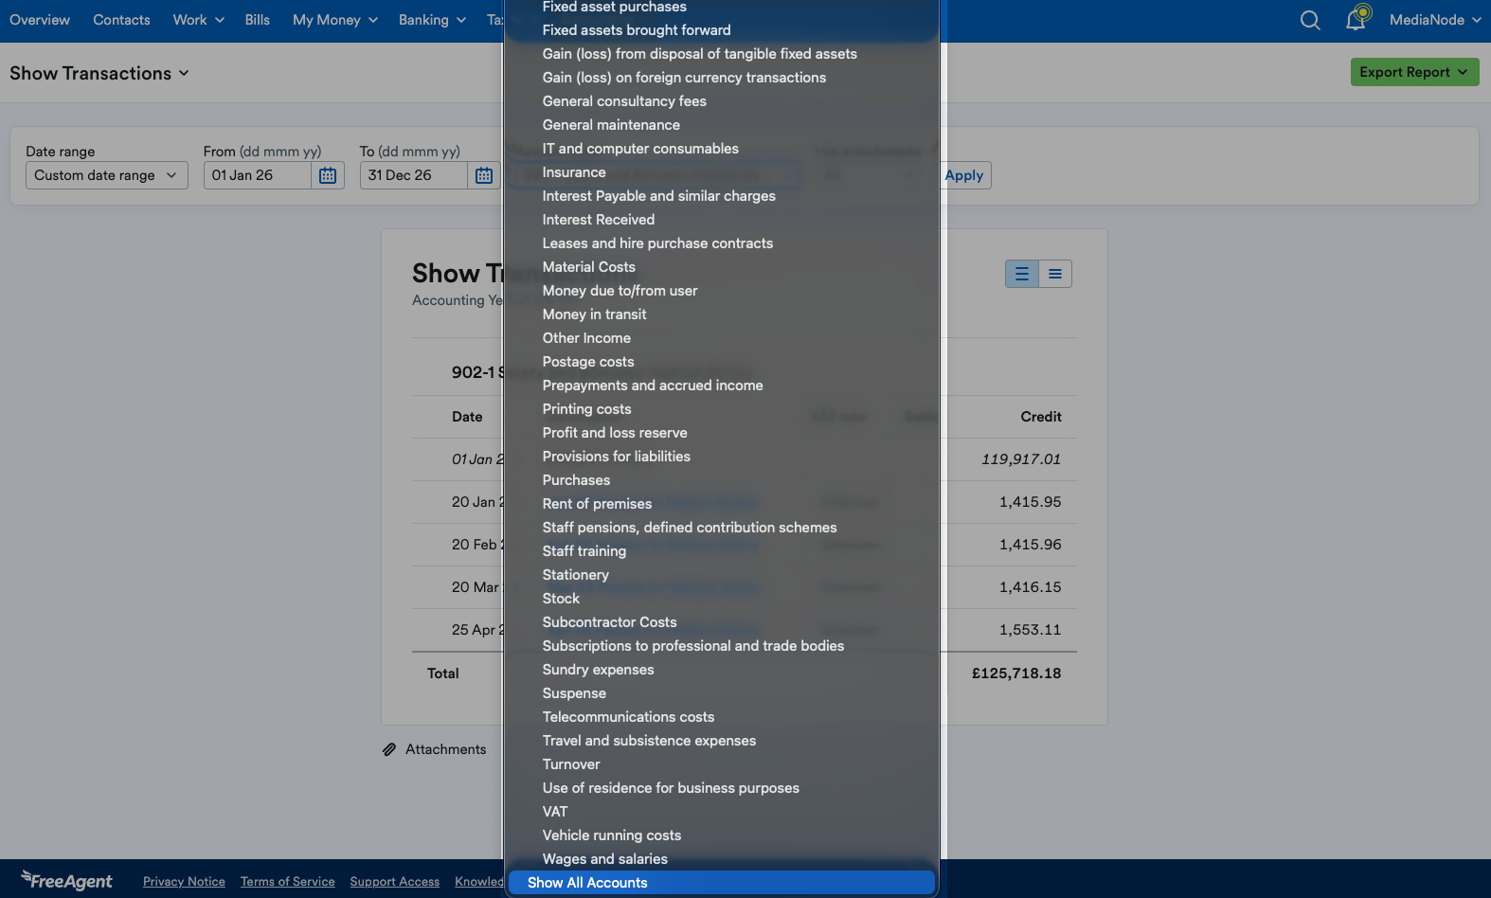
Task: Pick Staff training from the list
Action: click(x=722, y=551)
